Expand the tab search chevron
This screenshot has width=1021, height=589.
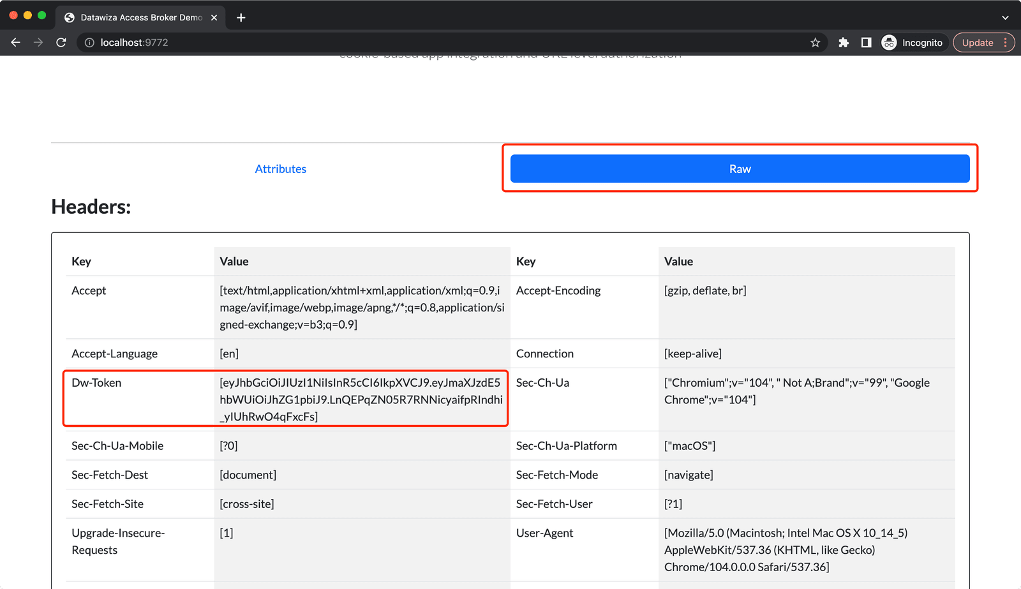click(x=1005, y=18)
